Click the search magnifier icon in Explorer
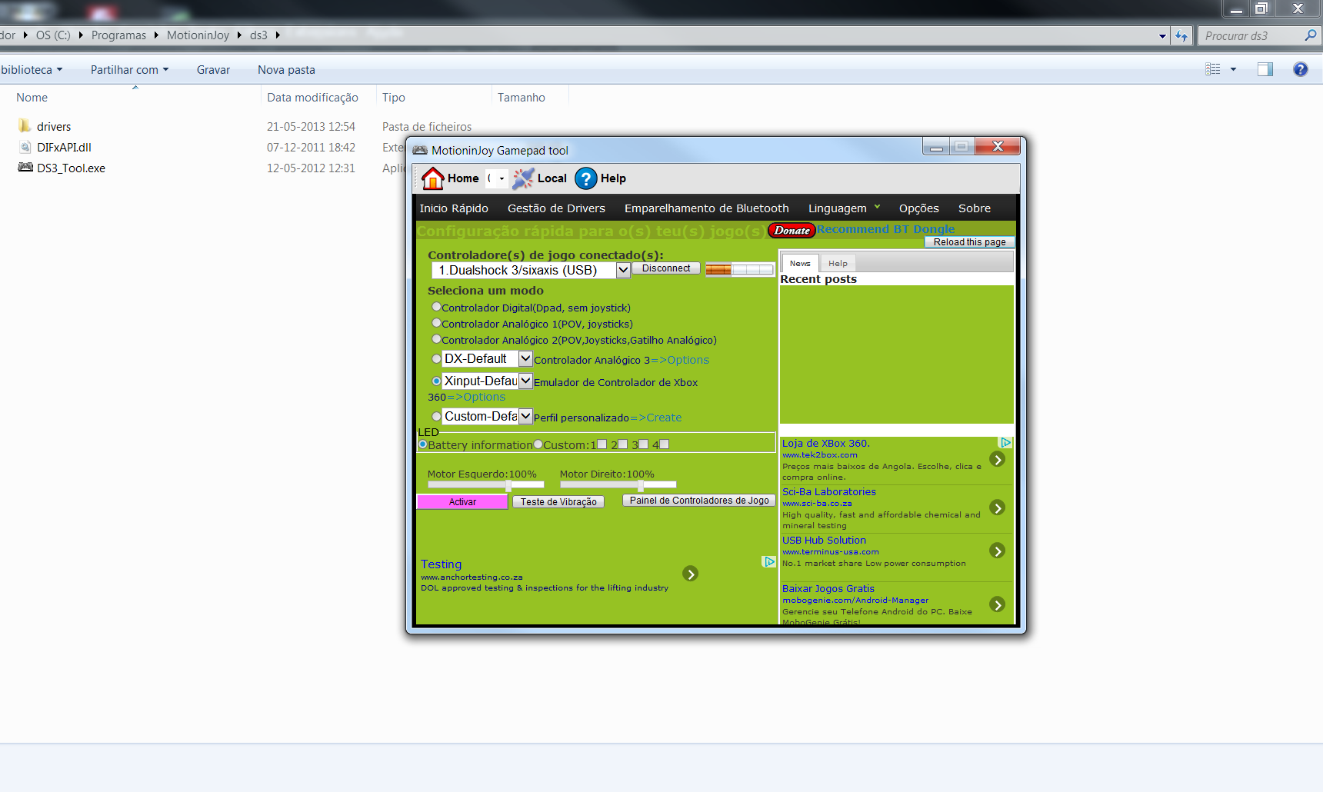This screenshot has width=1323, height=792. coord(1310,35)
